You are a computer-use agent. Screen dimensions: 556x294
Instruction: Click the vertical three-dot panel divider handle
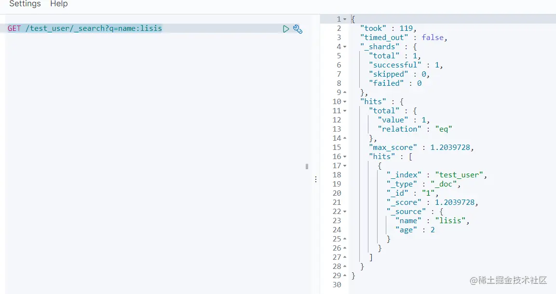click(x=315, y=180)
